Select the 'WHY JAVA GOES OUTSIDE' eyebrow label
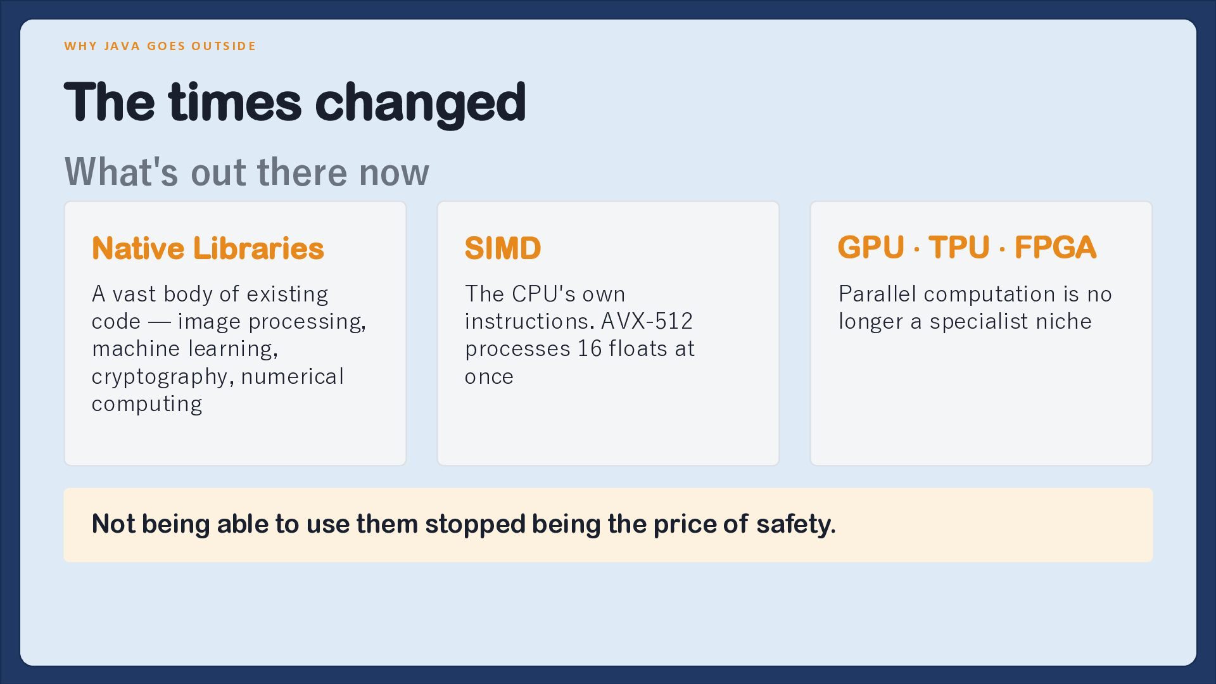1216x684 pixels. pos(160,46)
